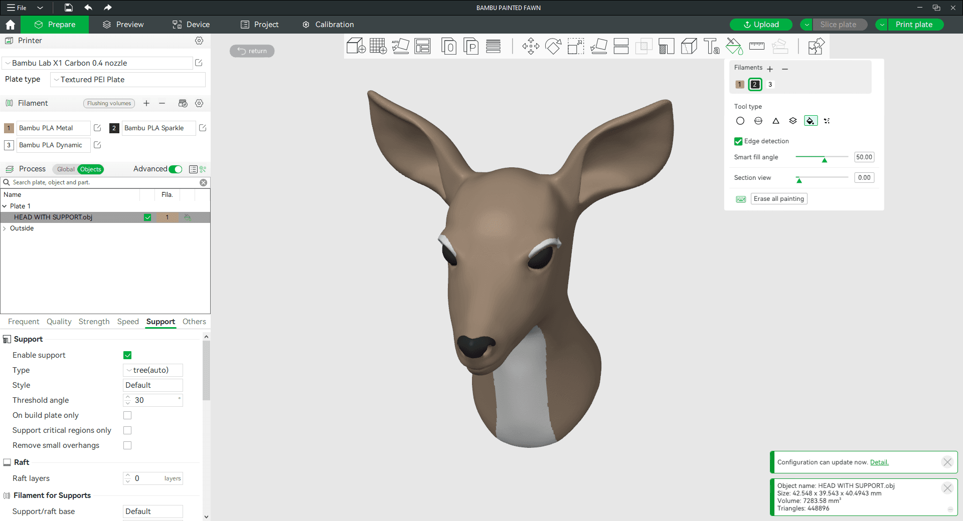Open the Measure ruler tool
This screenshot has height=521, width=963.
coord(756,46)
